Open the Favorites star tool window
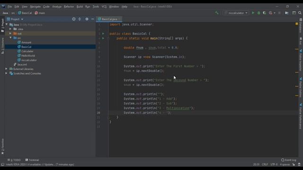Image resolution: width=303 pixels, height=170 pixels. pyautogui.click(x=2, y=146)
